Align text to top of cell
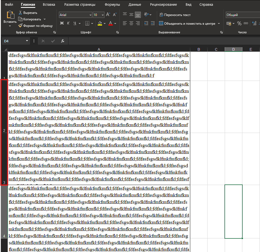 [125, 15]
